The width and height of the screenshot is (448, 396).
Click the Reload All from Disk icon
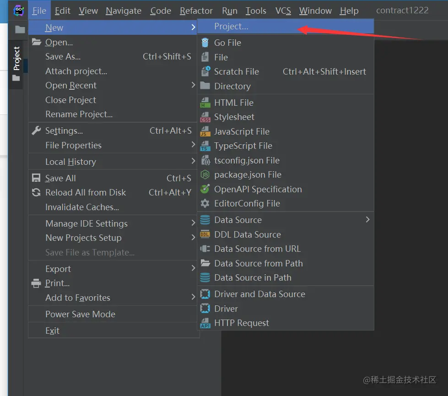(x=36, y=192)
